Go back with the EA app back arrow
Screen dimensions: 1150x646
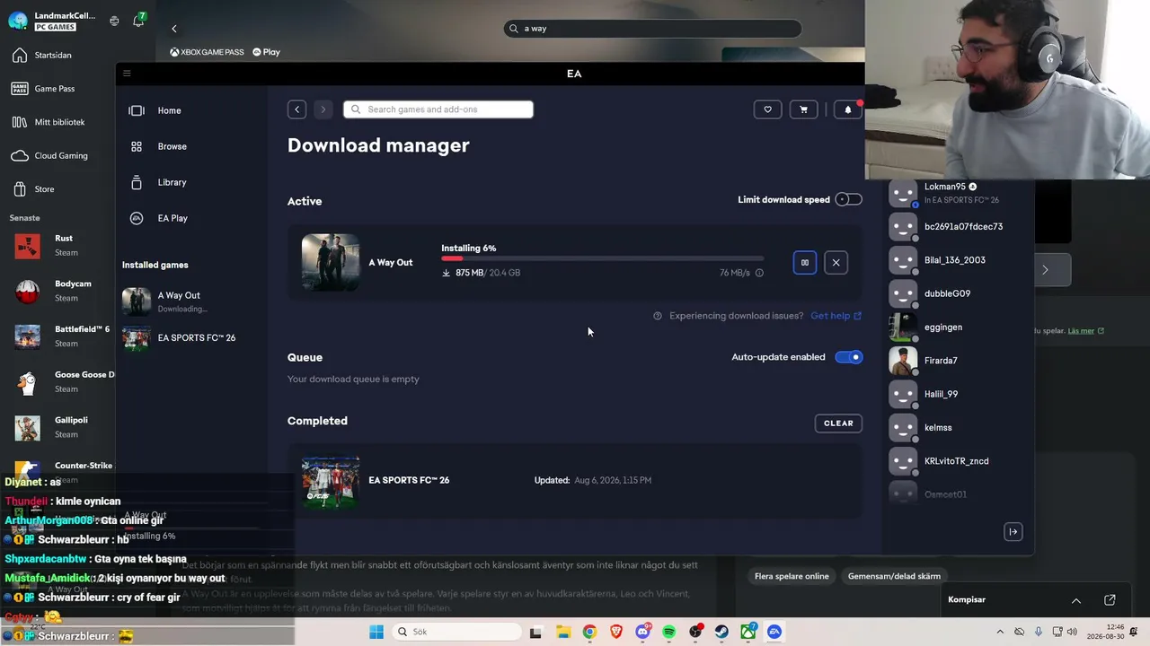pos(297,109)
